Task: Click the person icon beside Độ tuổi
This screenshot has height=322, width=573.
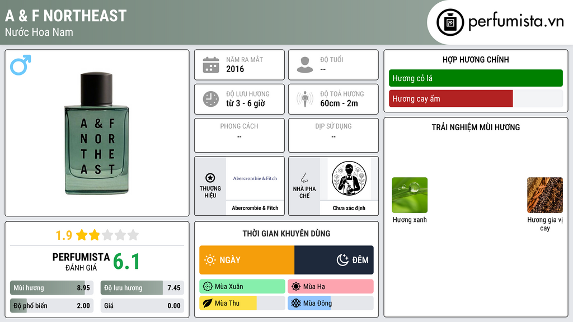Action: 305,65
